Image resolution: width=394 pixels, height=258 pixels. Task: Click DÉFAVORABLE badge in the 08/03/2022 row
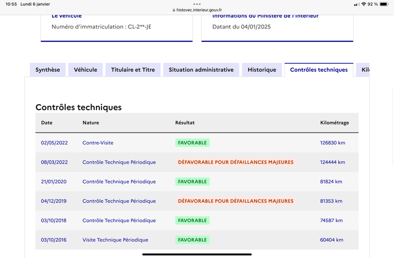(x=236, y=162)
